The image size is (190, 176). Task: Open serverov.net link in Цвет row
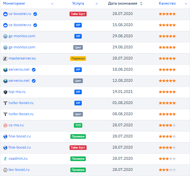coord(19,80)
